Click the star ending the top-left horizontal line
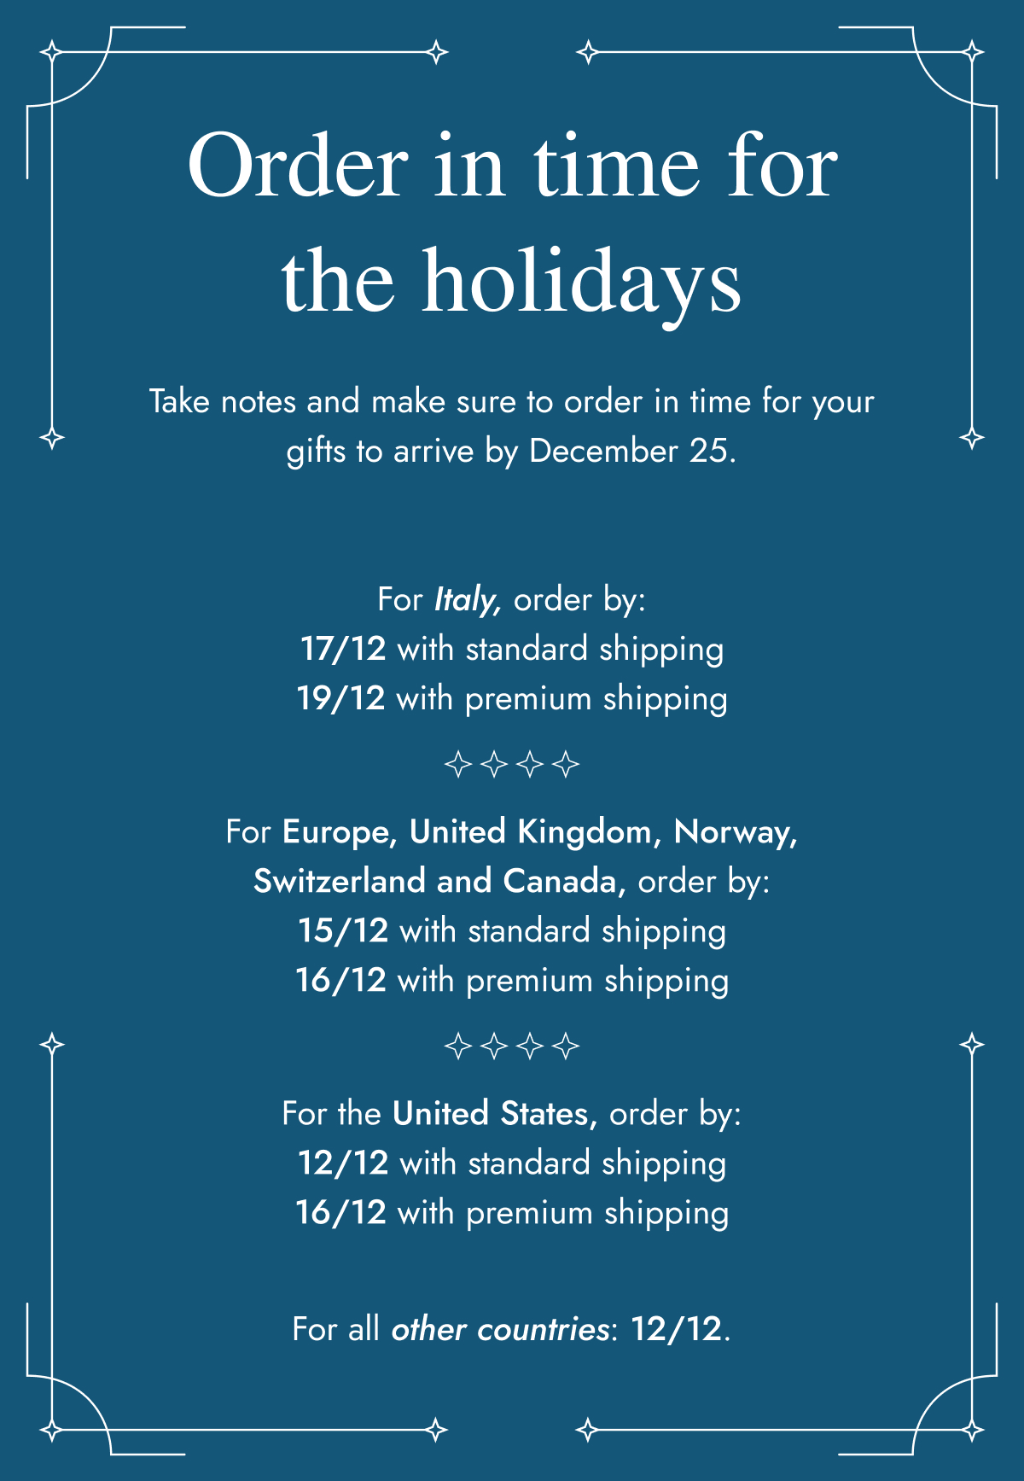The image size is (1024, 1481). point(437,52)
